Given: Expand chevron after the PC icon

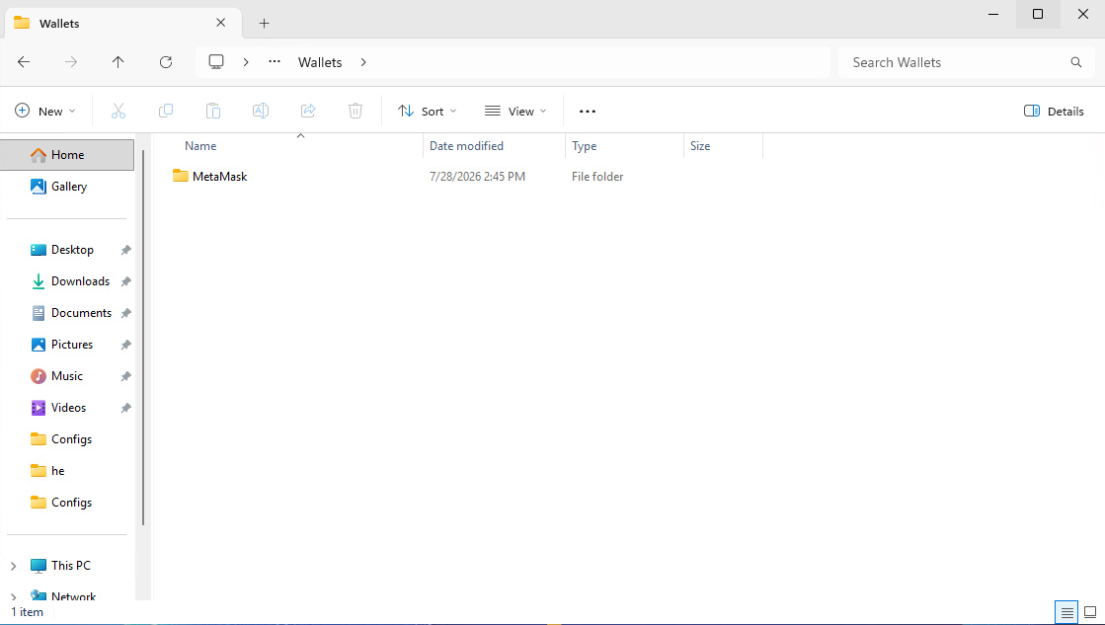Looking at the screenshot, I should tap(245, 62).
